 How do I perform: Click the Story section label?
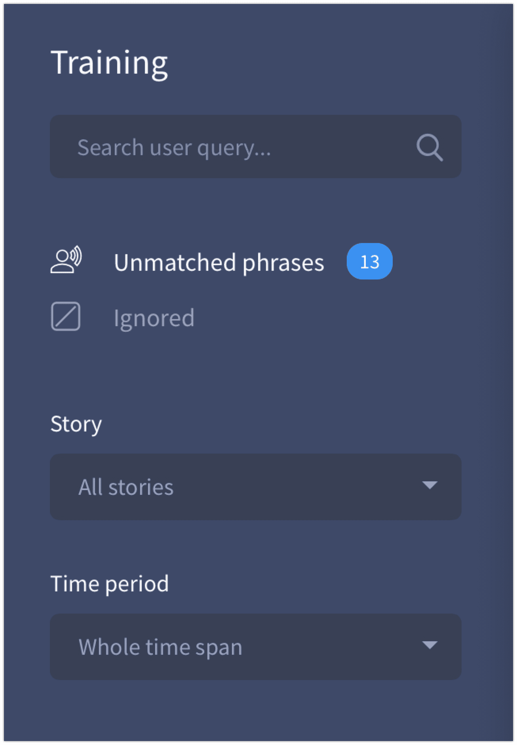click(x=76, y=425)
